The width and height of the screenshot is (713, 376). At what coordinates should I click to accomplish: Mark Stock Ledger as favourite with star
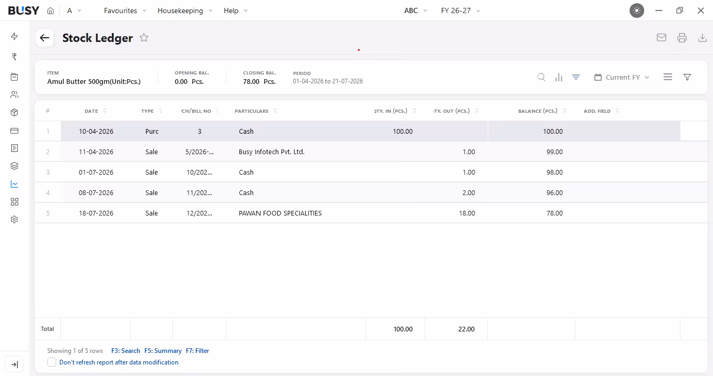click(x=144, y=38)
